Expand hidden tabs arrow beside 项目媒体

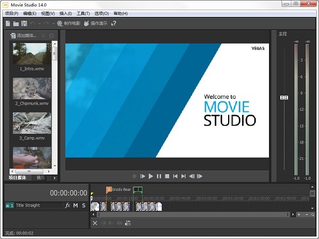(54, 178)
